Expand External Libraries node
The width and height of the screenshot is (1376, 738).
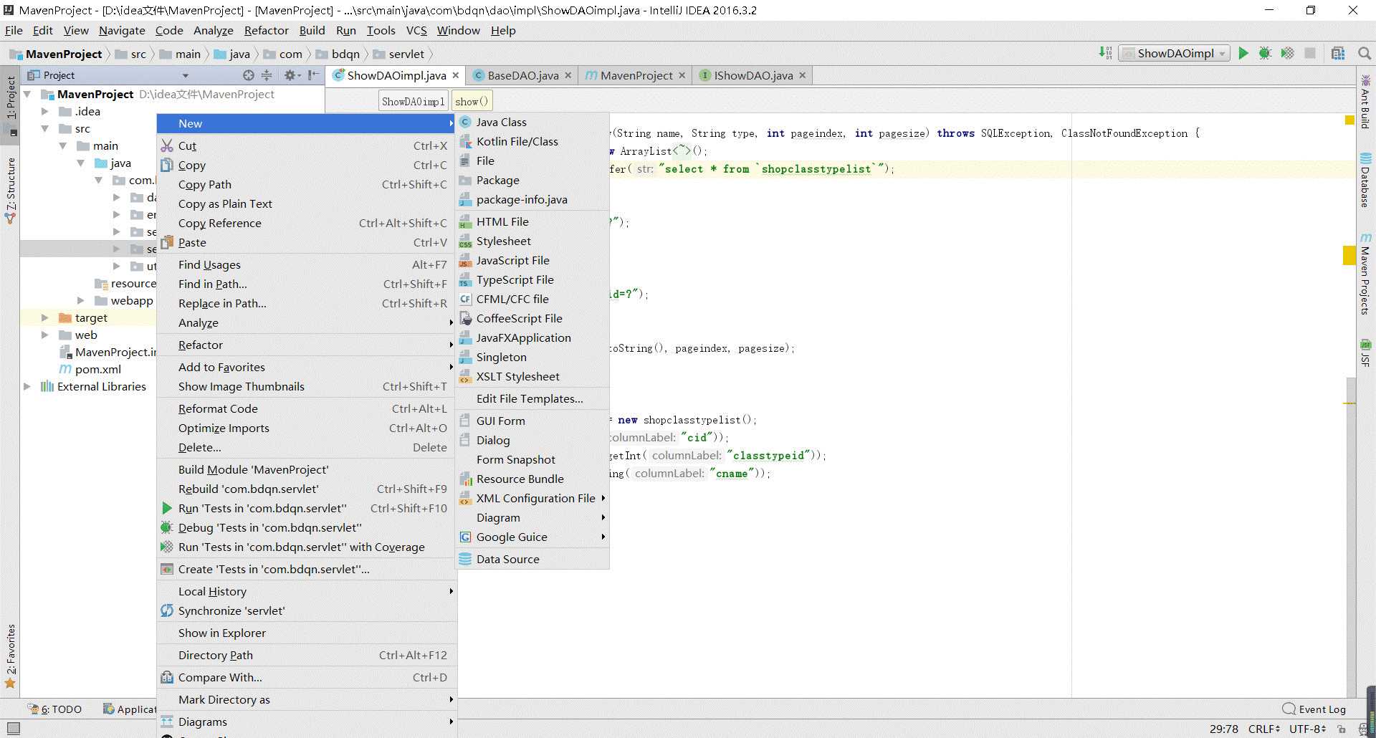[x=27, y=386]
